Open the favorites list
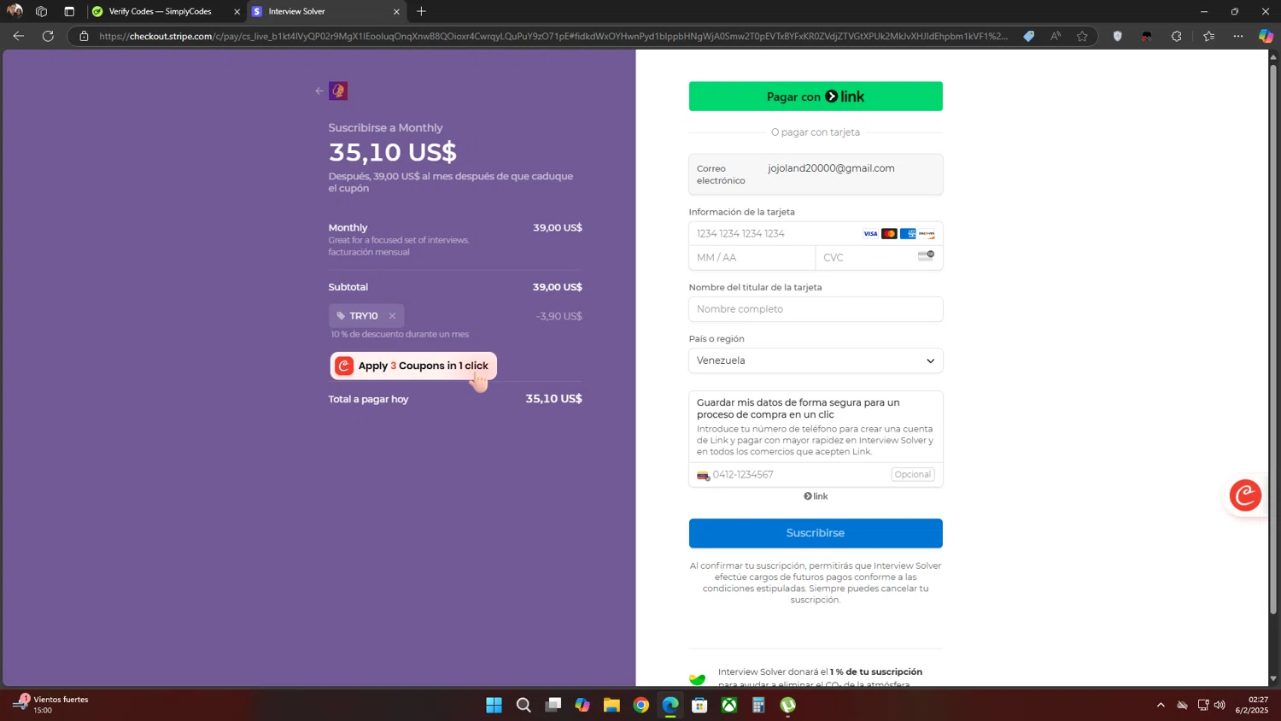1281x721 pixels. 1208,36
